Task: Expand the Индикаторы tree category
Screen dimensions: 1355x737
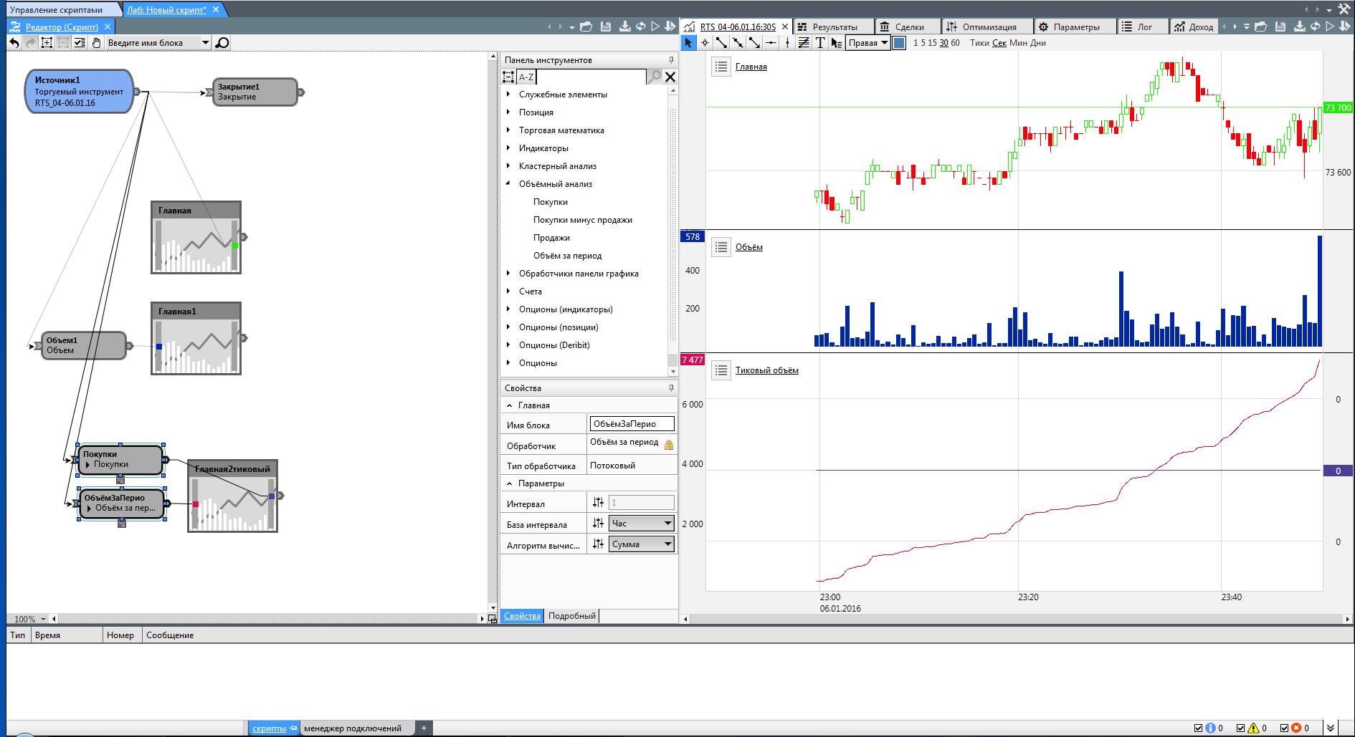Action: (x=508, y=148)
